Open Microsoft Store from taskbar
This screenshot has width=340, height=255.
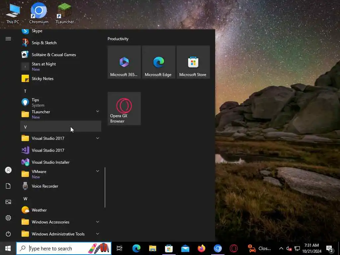click(169, 248)
